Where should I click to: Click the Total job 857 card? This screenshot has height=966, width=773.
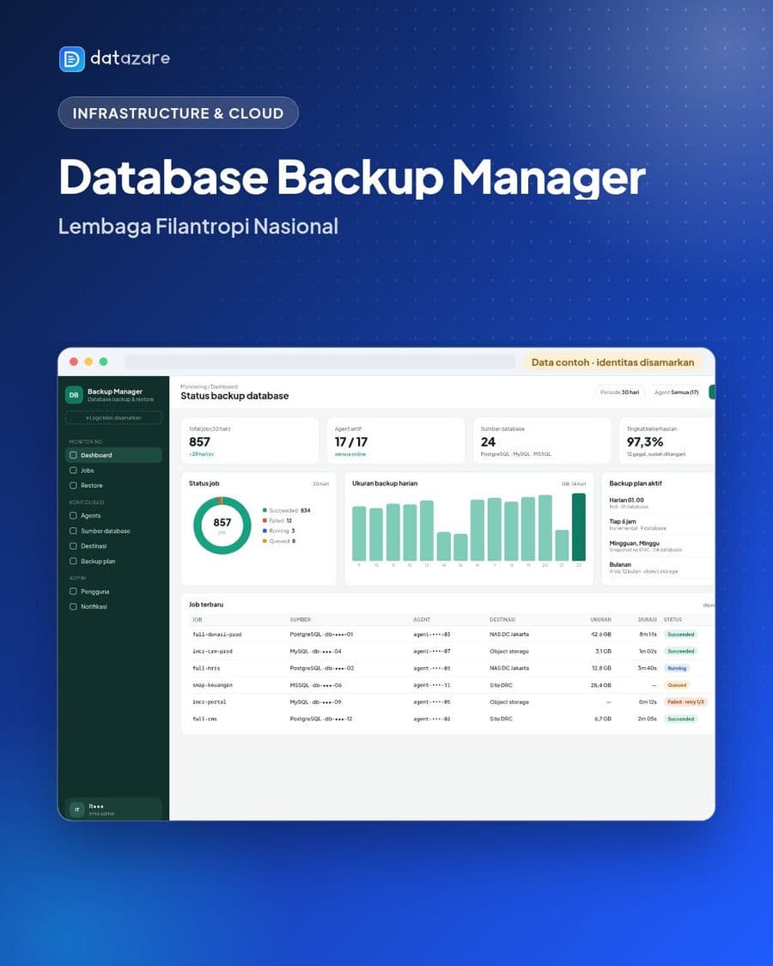(x=250, y=440)
